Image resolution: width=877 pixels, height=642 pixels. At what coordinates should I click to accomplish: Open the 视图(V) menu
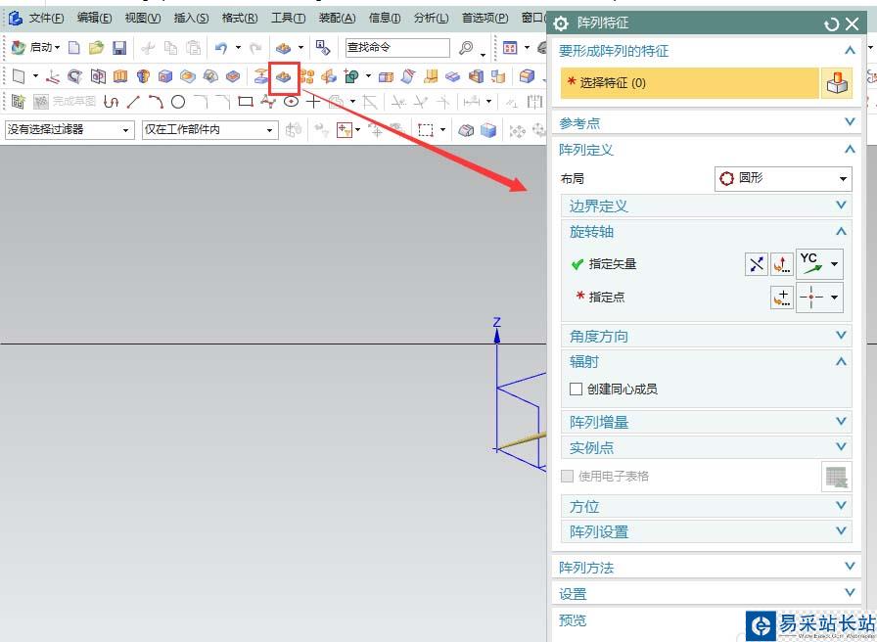tap(143, 18)
